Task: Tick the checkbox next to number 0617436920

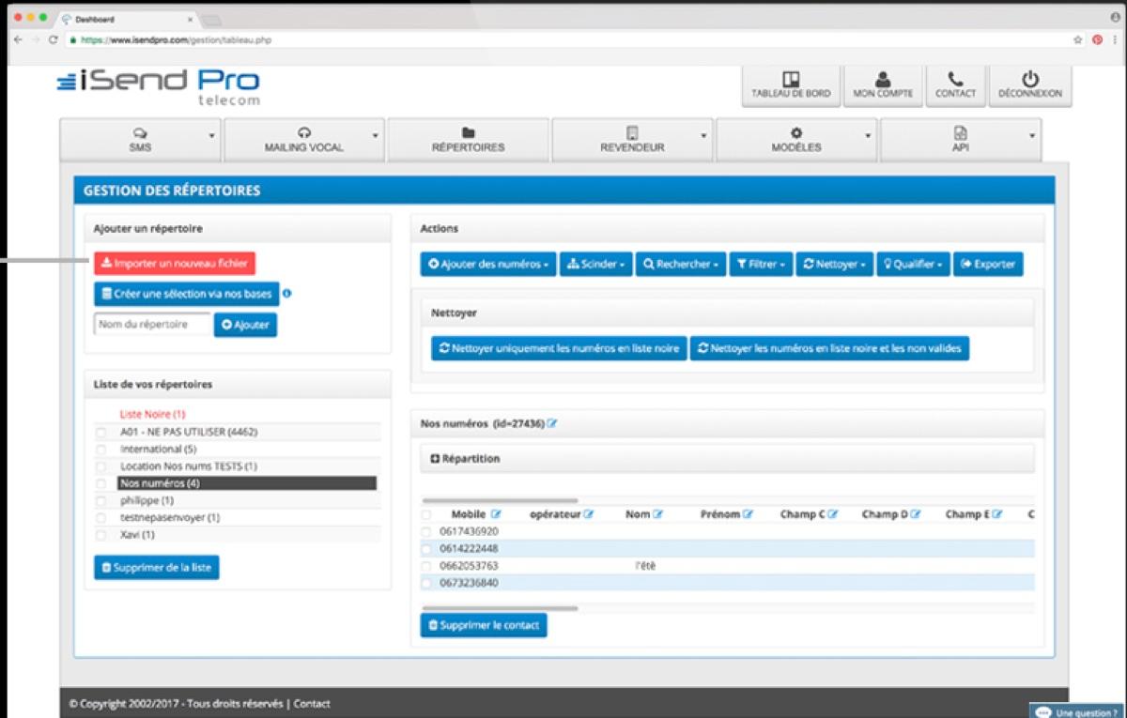Action: point(427,531)
